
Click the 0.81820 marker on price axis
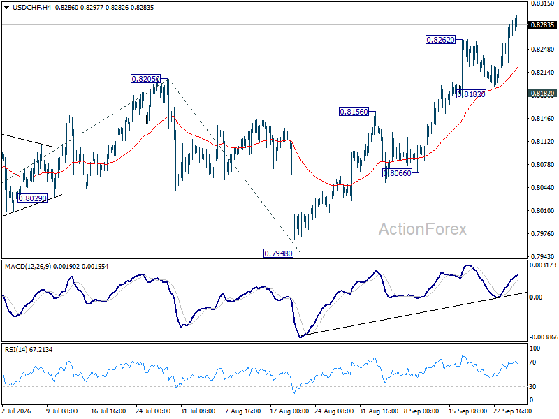coord(543,94)
